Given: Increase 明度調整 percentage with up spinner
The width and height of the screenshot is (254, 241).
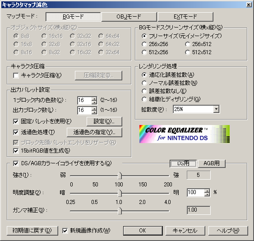Looking at the screenshot, I should point(207,190).
